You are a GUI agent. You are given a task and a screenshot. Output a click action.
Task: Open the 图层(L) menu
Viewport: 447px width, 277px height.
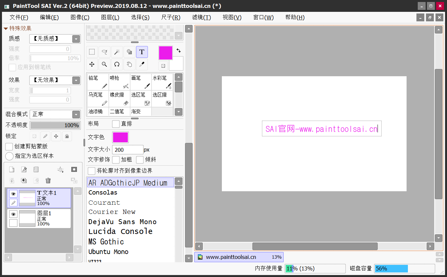pyautogui.click(x=110, y=17)
